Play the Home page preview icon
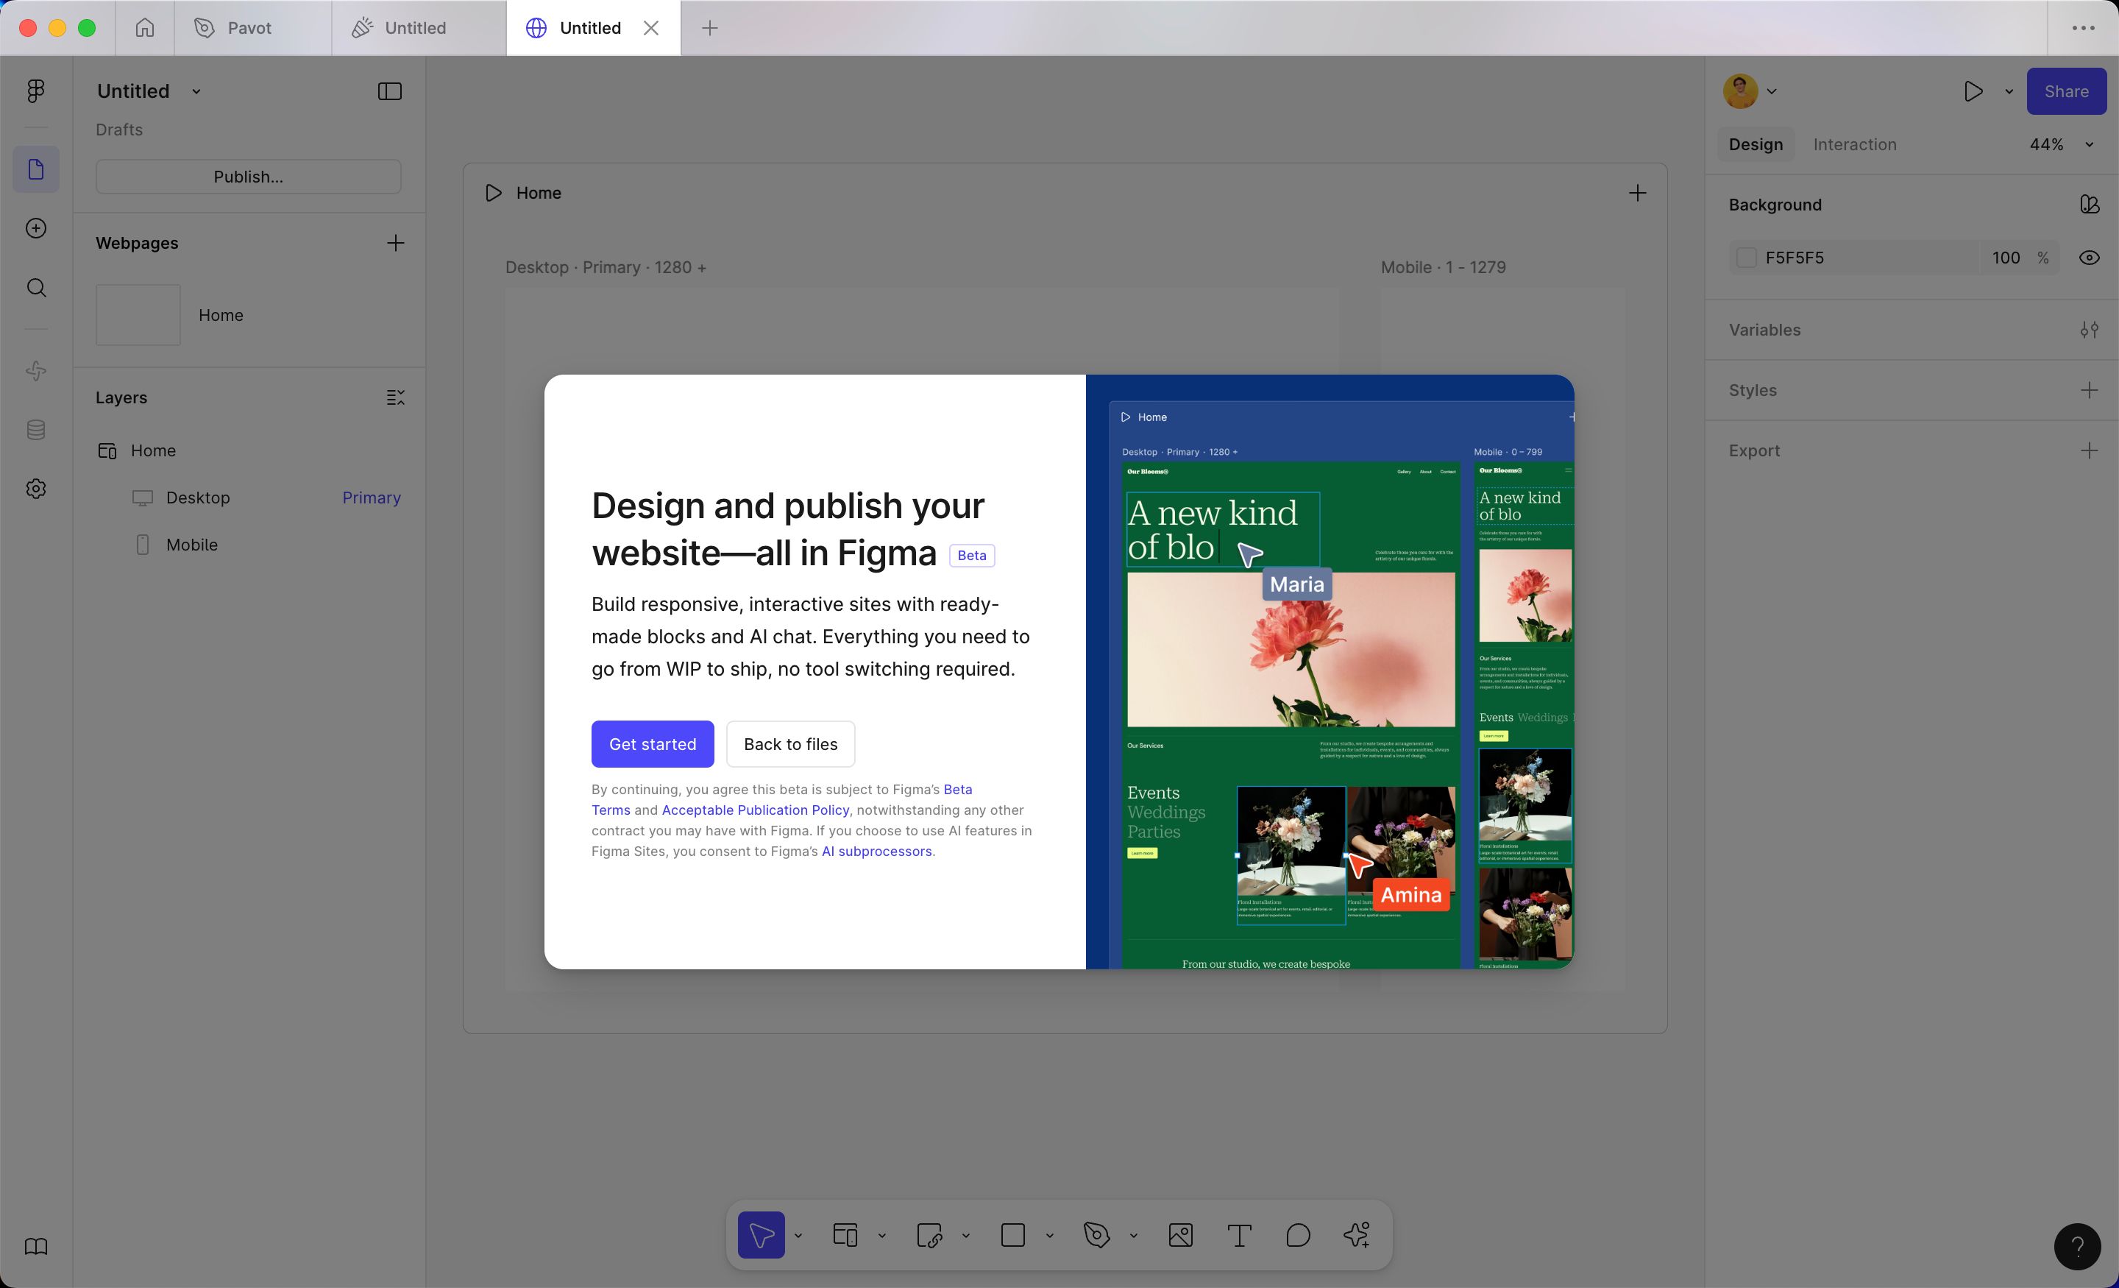 [x=494, y=193]
